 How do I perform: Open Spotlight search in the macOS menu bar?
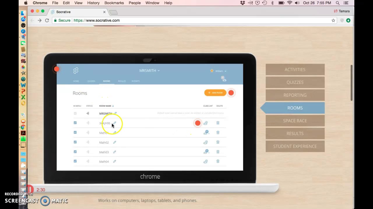pyautogui.click(x=338, y=3)
